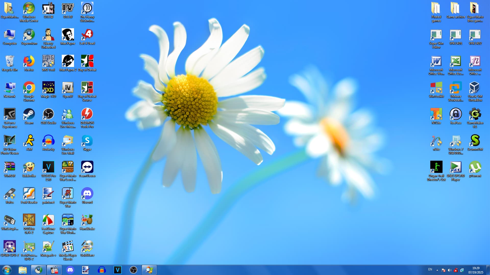This screenshot has width=490, height=275.
Task: Click the VEGAS Pro 15.0 icon
Action: click(x=48, y=167)
